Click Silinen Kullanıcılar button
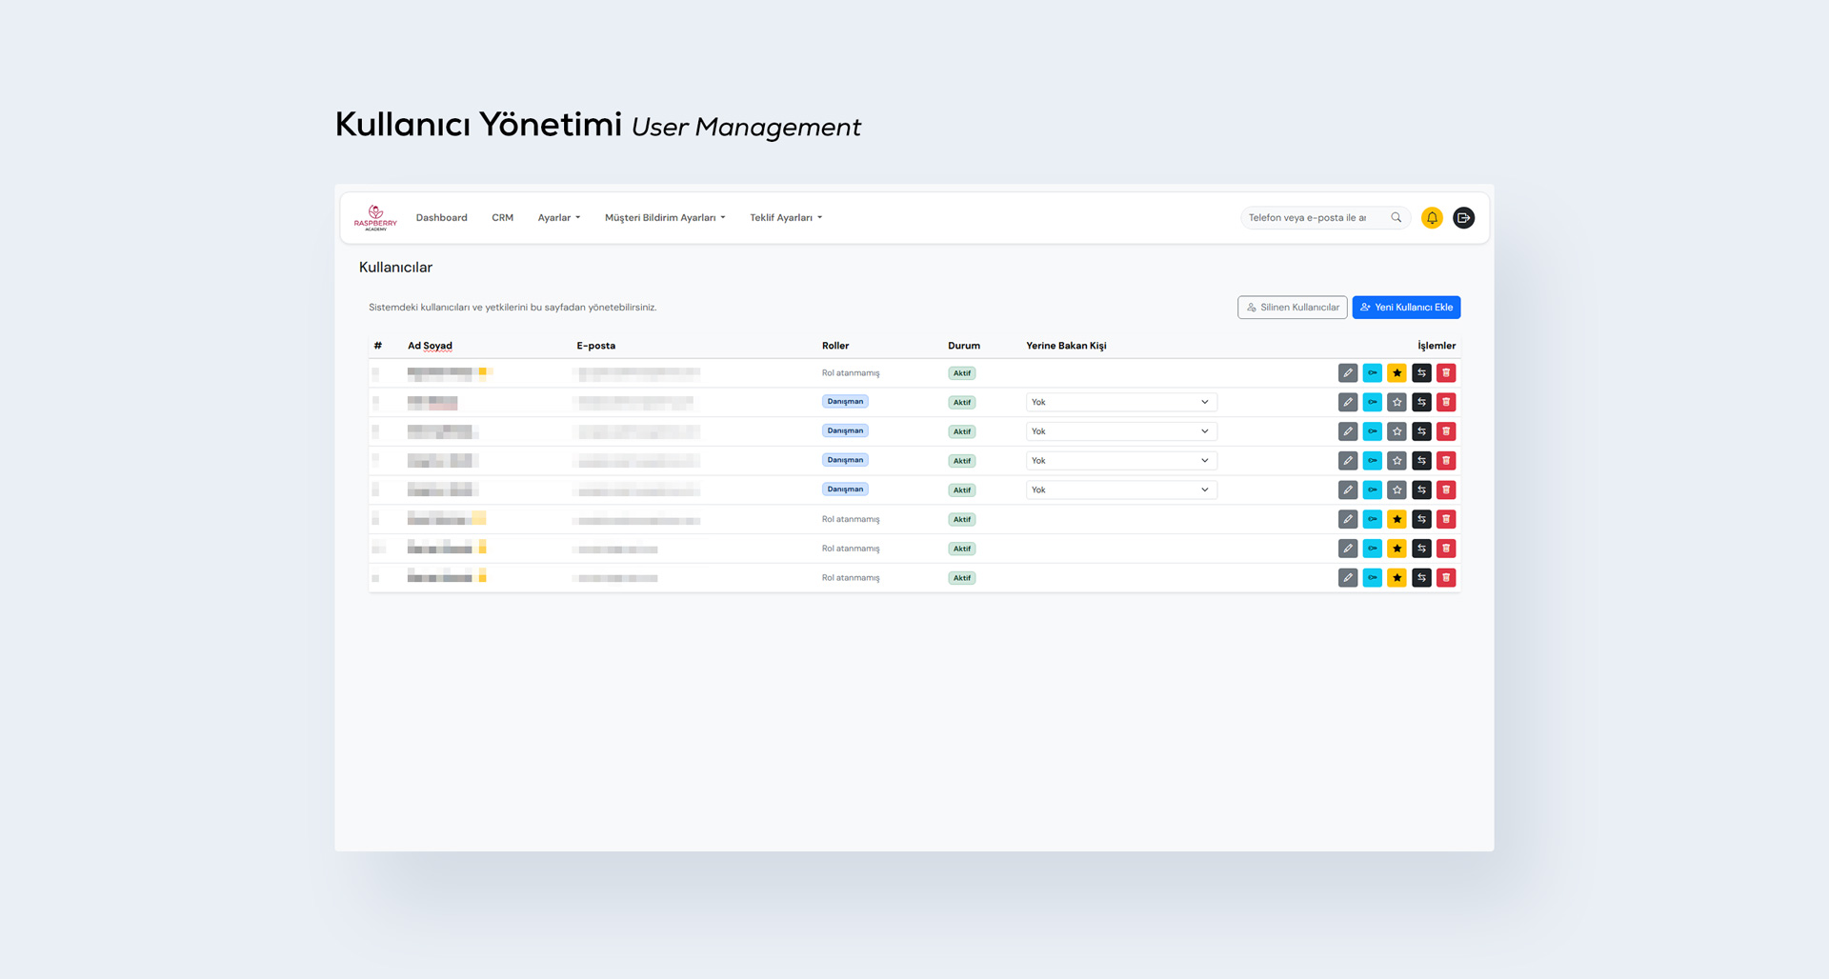The width and height of the screenshot is (1829, 979). click(1293, 308)
